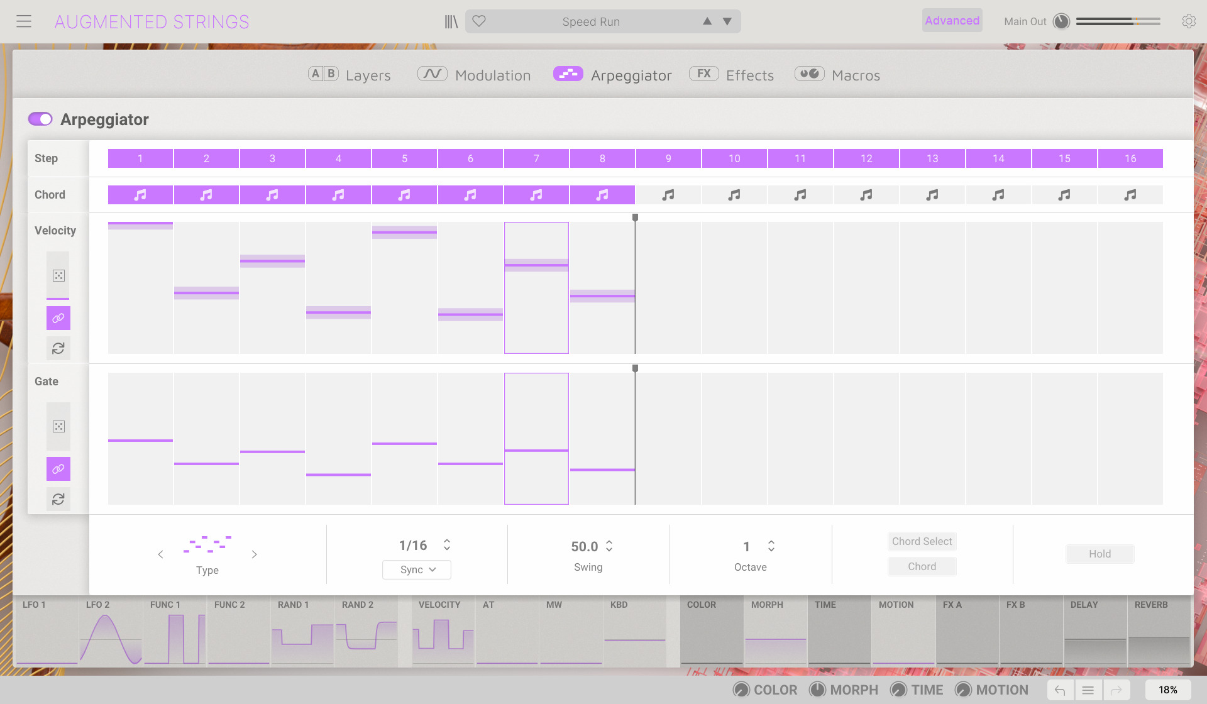Click the TIME macro knob
Screen dimensions: 1207x704
coord(899,690)
